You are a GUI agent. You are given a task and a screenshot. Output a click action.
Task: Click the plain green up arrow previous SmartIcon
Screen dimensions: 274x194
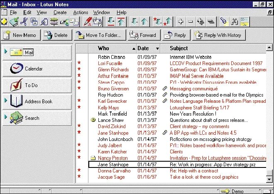coord(144,22)
